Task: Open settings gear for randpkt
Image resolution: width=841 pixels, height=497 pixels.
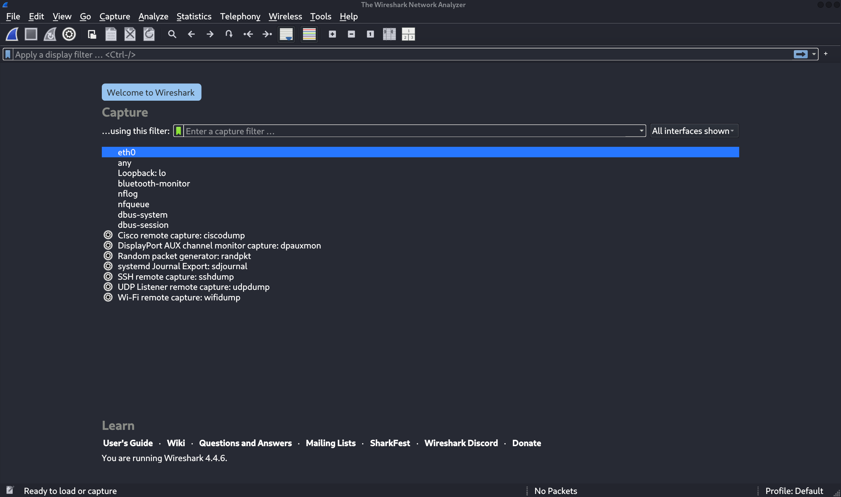Action: click(108, 256)
